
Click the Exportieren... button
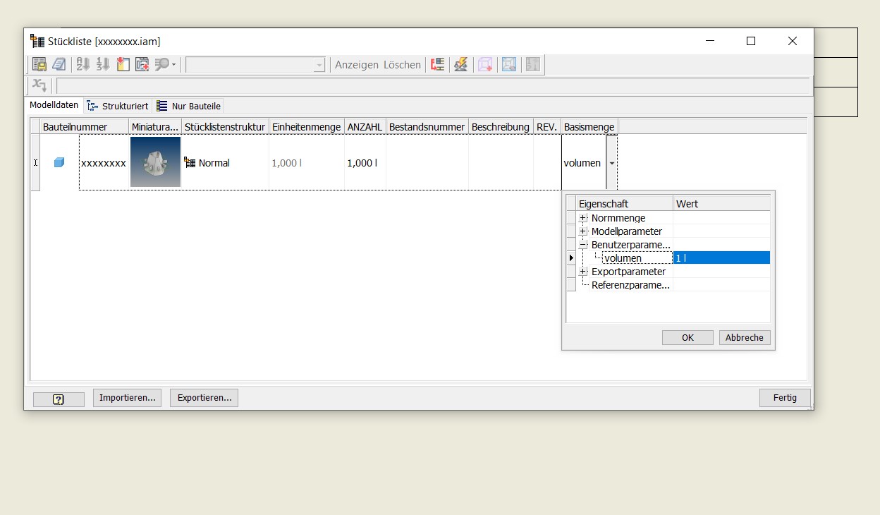[x=204, y=398]
